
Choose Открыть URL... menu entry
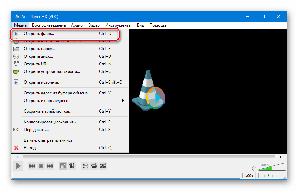click(70, 64)
